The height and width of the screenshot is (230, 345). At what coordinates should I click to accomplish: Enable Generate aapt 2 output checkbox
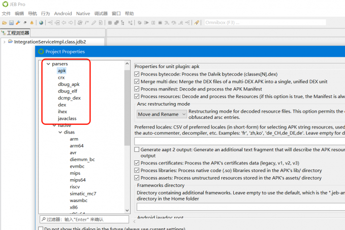[137, 150]
